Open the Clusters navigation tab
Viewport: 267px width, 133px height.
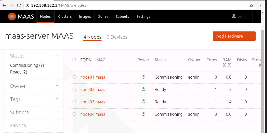(65, 16)
